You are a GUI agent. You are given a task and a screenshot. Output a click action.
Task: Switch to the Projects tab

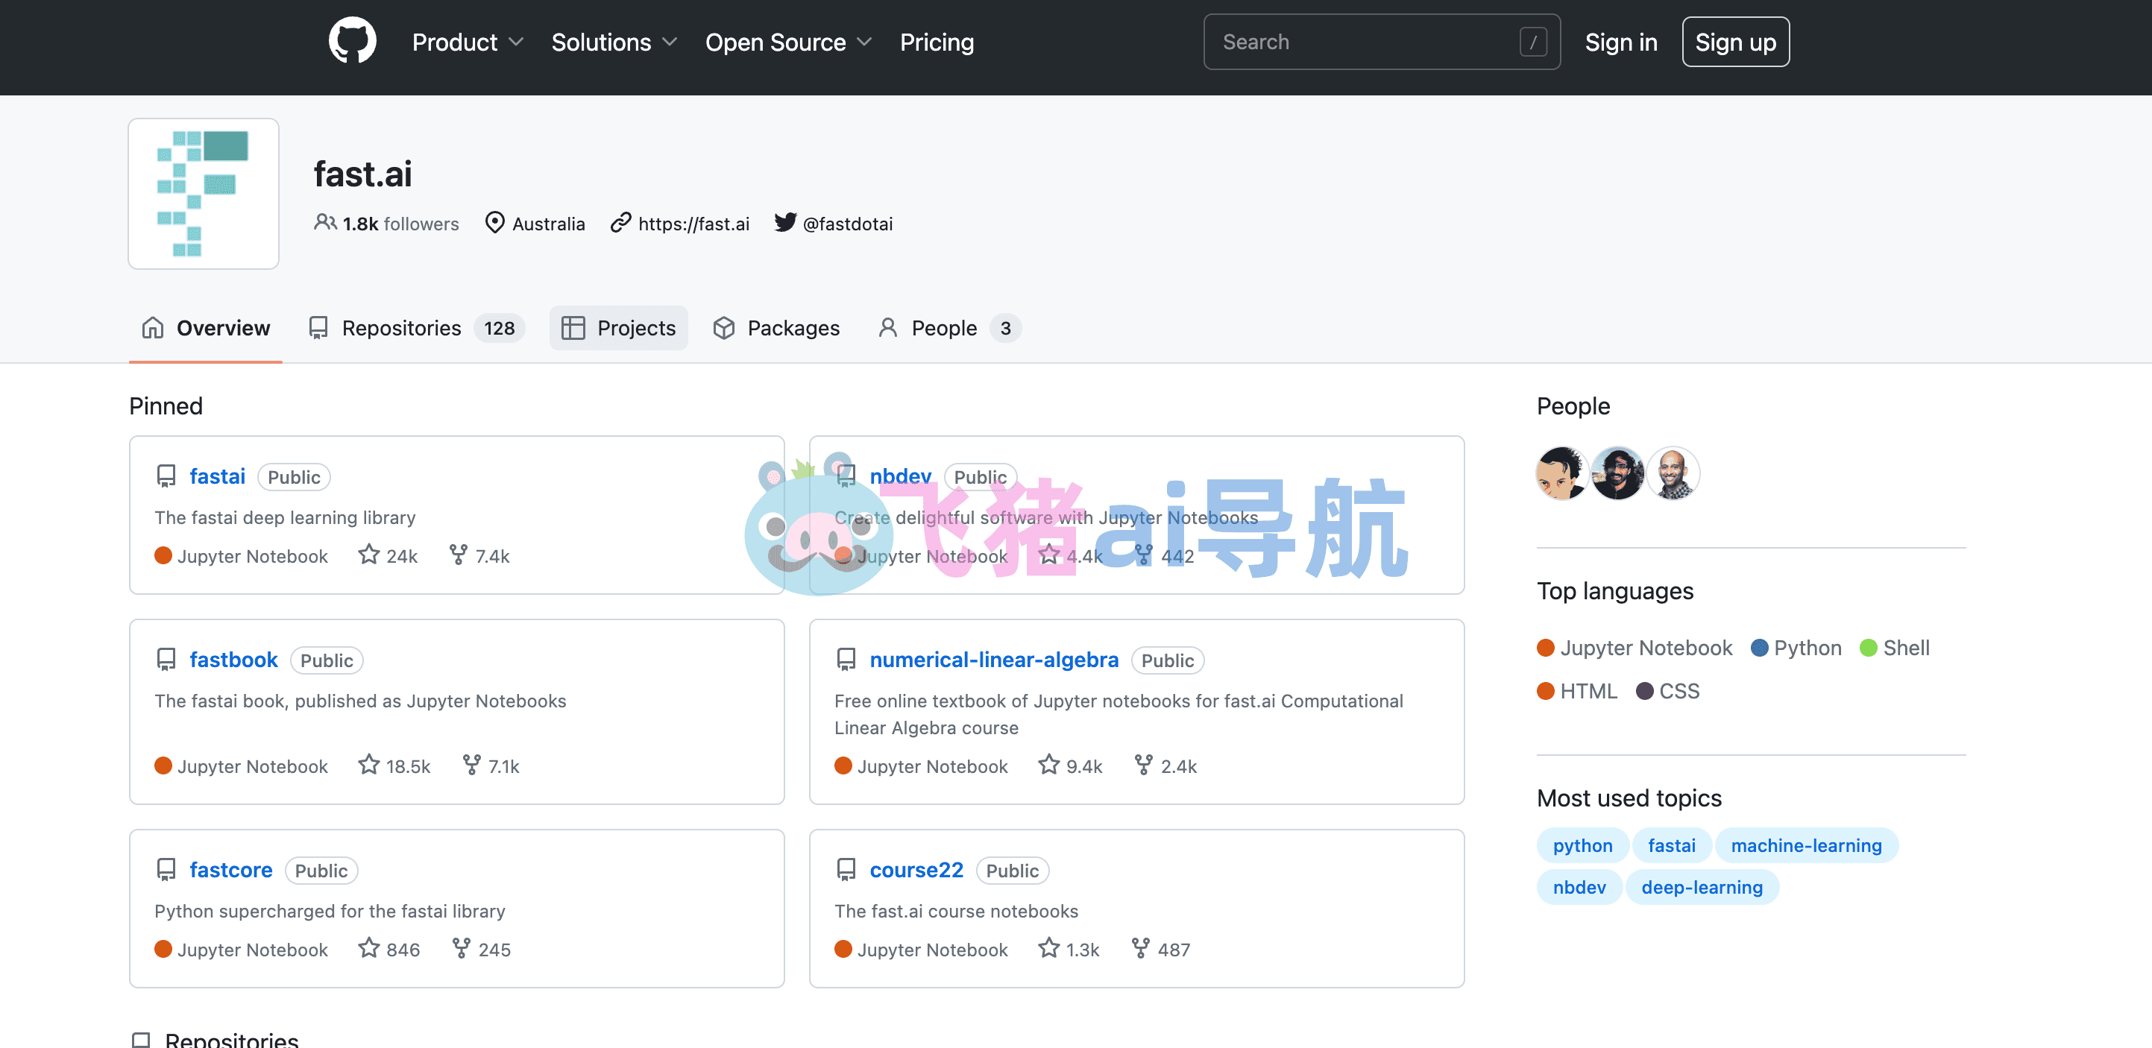(x=618, y=327)
